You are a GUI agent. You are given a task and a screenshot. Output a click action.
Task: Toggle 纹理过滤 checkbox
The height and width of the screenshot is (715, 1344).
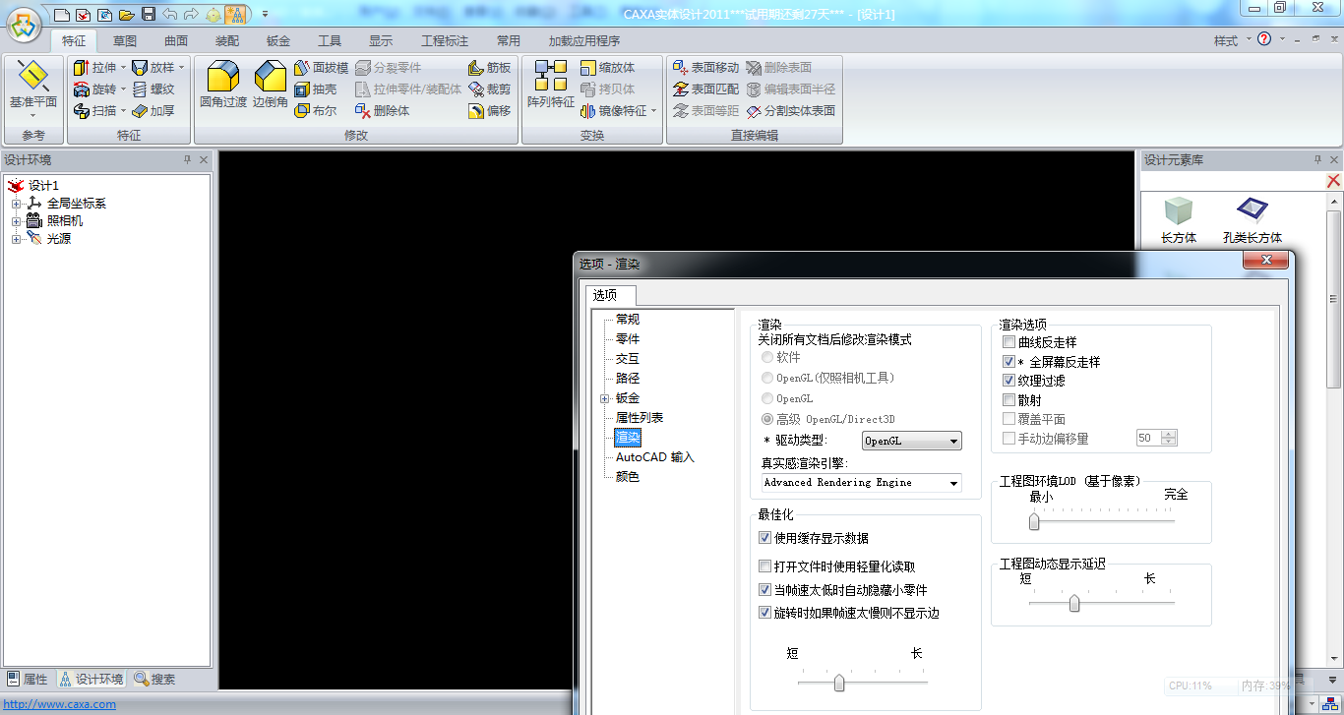point(1008,381)
